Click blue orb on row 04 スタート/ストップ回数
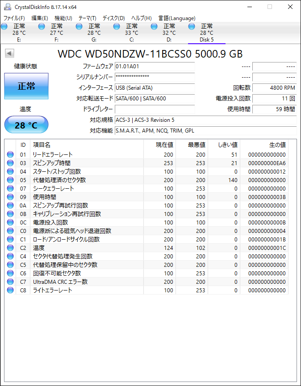The height and width of the screenshot is (386, 301). click(x=10, y=172)
